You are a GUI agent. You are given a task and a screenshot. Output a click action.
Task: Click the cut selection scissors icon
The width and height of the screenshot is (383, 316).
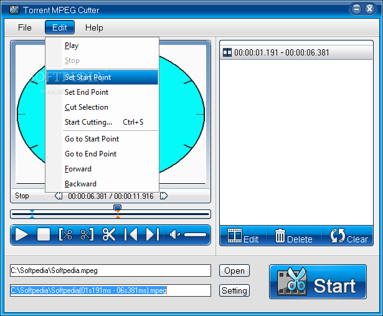109,234
